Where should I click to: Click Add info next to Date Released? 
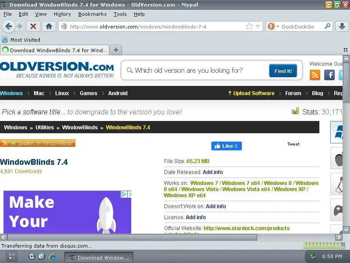tap(213, 172)
